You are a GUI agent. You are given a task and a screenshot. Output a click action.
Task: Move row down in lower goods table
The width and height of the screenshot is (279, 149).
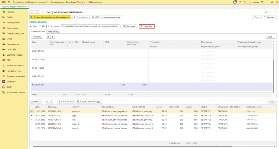point(51,102)
